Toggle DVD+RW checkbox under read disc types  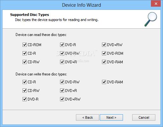coord(104,45)
